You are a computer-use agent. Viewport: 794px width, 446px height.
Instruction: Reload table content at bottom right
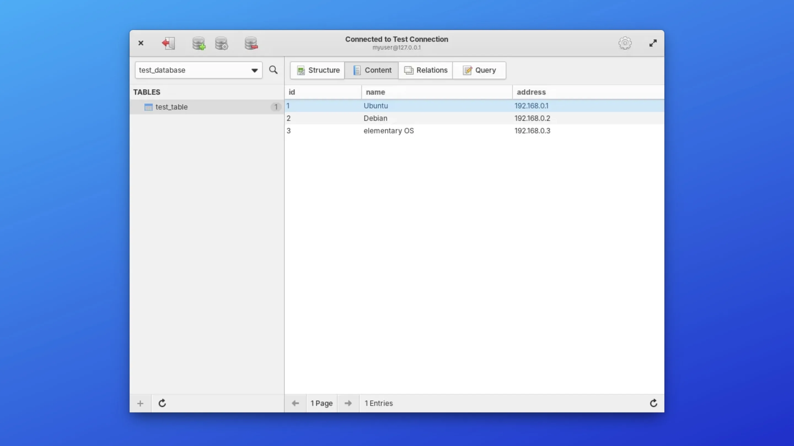(653, 403)
